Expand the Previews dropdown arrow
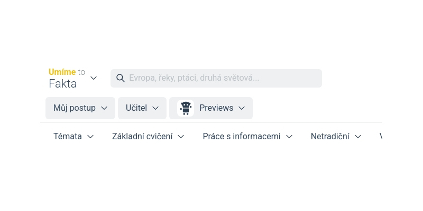This screenshot has width=423, height=211. coord(242,108)
